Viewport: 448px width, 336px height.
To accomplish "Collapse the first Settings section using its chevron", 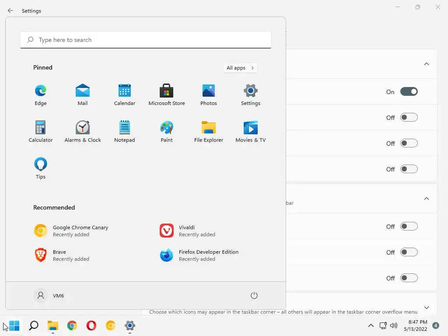I will (426, 64).
